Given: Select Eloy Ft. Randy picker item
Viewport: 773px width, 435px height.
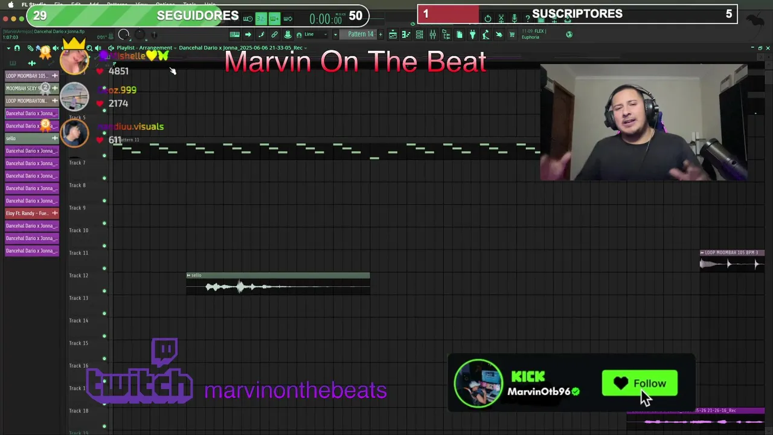Looking at the screenshot, I should tap(32, 213).
